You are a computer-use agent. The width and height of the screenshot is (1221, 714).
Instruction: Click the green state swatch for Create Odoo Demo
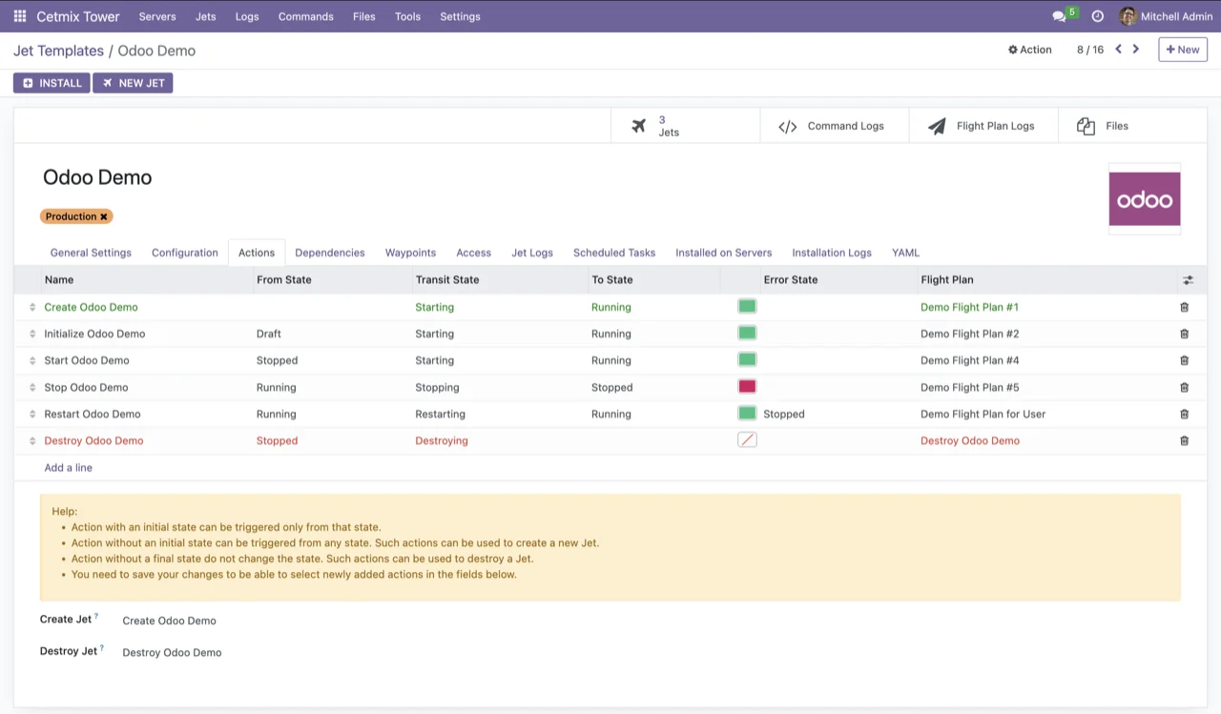(x=747, y=306)
